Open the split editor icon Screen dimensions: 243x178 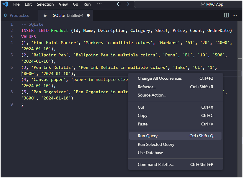[226, 15]
